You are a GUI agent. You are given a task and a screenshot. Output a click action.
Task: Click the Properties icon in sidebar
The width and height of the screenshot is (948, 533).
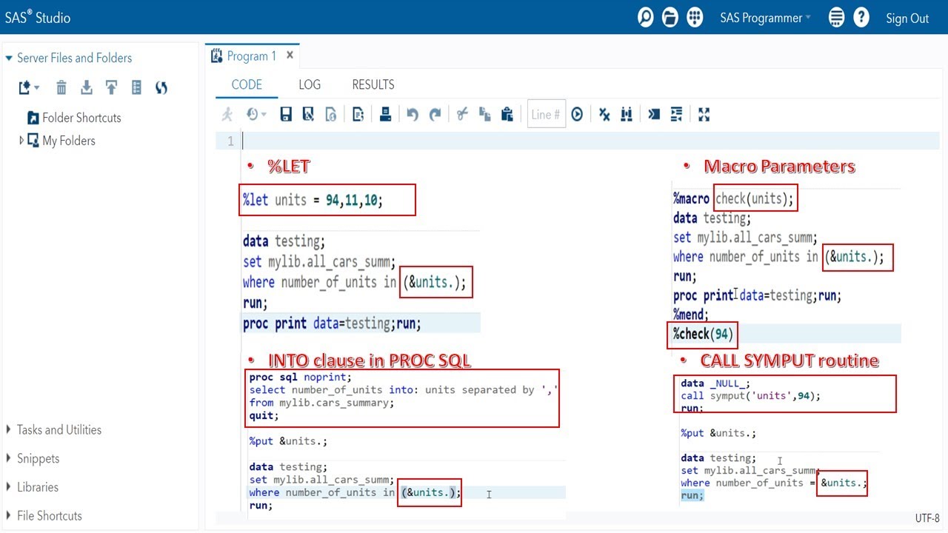click(136, 88)
